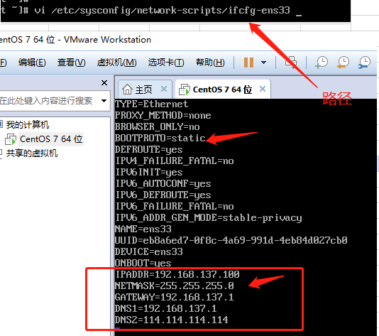Image resolution: width=379 pixels, height=336 pixels.
Task: Take a snapshot with the clock-plus icon
Action: point(322,63)
